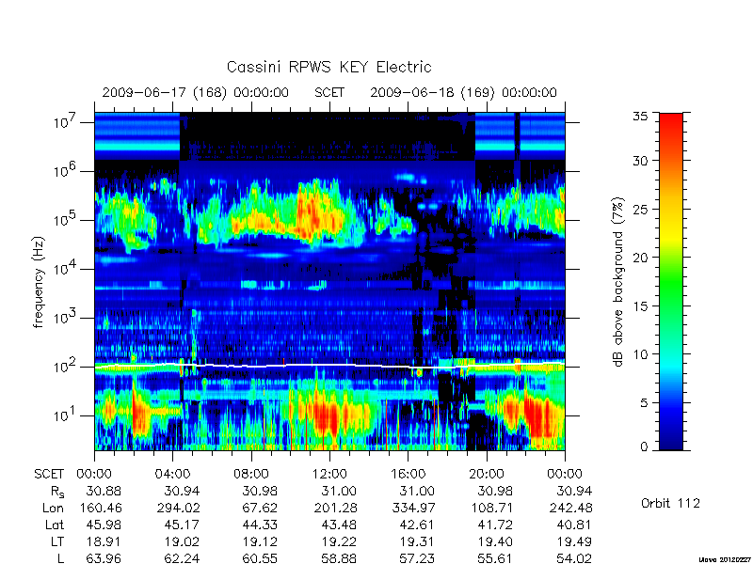Click the Lon value 201.28
753x564 pixels.
tap(334, 508)
